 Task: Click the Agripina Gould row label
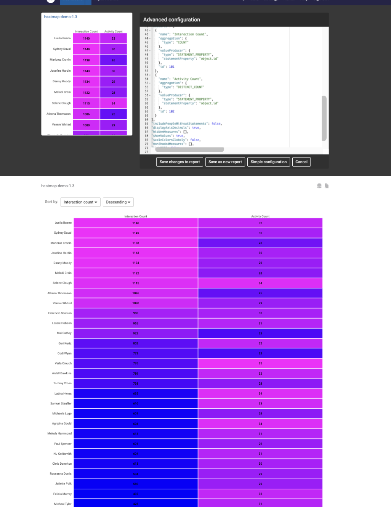(x=62, y=424)
